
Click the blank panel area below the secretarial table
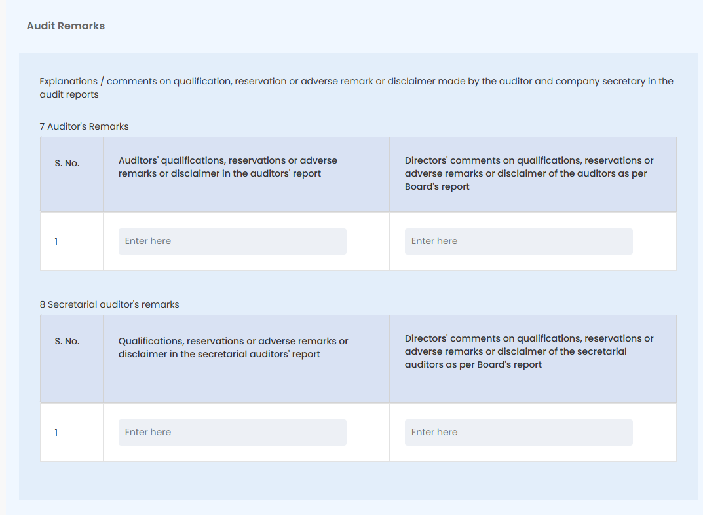pyautogui.click(x=358, y=481)
